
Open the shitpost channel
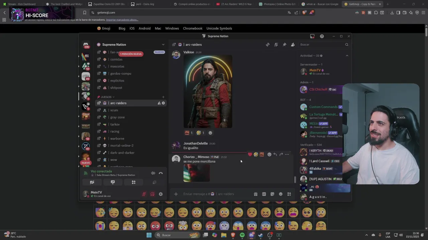point(130,88)
